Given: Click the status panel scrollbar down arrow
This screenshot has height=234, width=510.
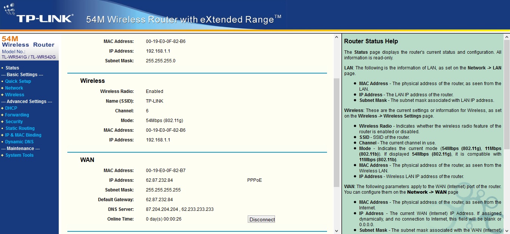Looking at the screenshot, I should coord(336,231).
